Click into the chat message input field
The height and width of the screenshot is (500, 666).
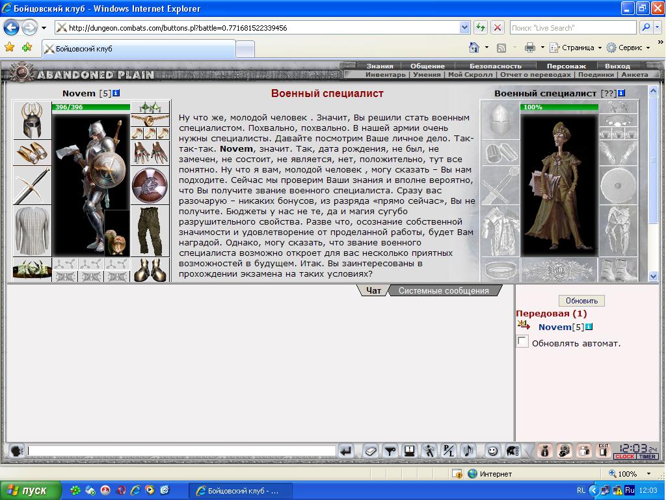pyautogui.click(x=182, y=451)
